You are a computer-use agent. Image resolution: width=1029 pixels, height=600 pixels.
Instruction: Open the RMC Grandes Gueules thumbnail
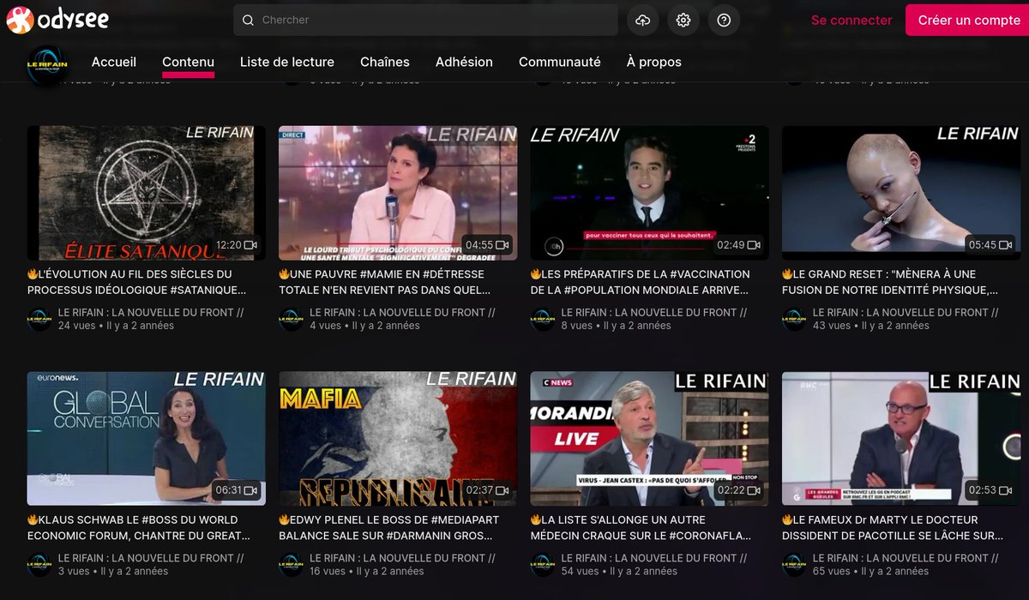901,438
